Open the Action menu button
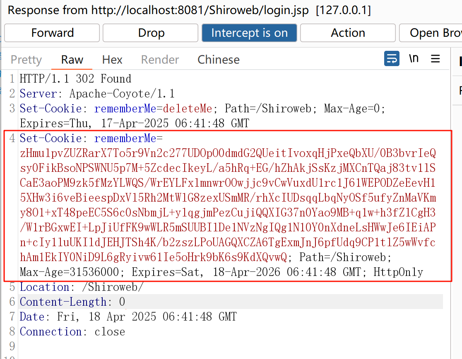 [x=348, y=33]
